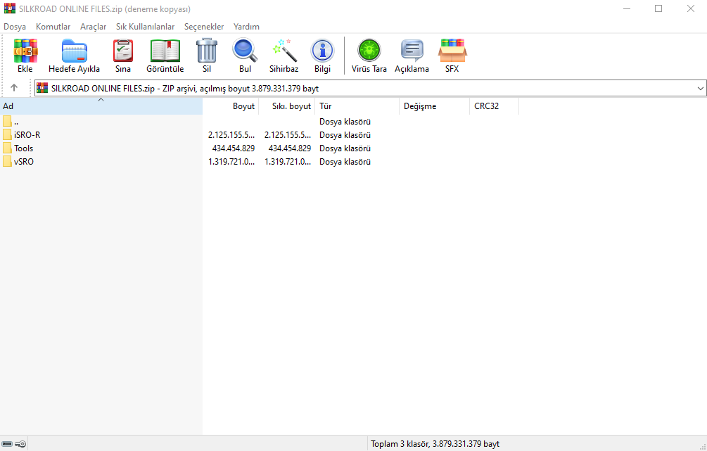Open the Bul search tool
This screenshot has height=451, width=707.
click(245, 56)
